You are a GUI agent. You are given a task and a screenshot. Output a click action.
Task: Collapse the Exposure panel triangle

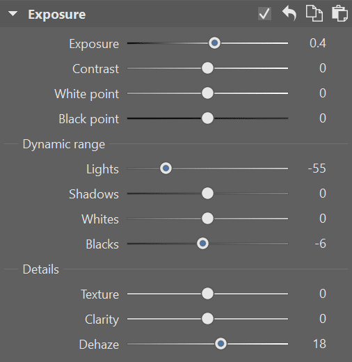[x=13, y=14]
